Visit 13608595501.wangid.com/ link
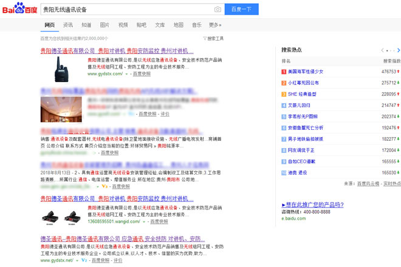This screenshot has width=401, height=267. tap(114, 221)
